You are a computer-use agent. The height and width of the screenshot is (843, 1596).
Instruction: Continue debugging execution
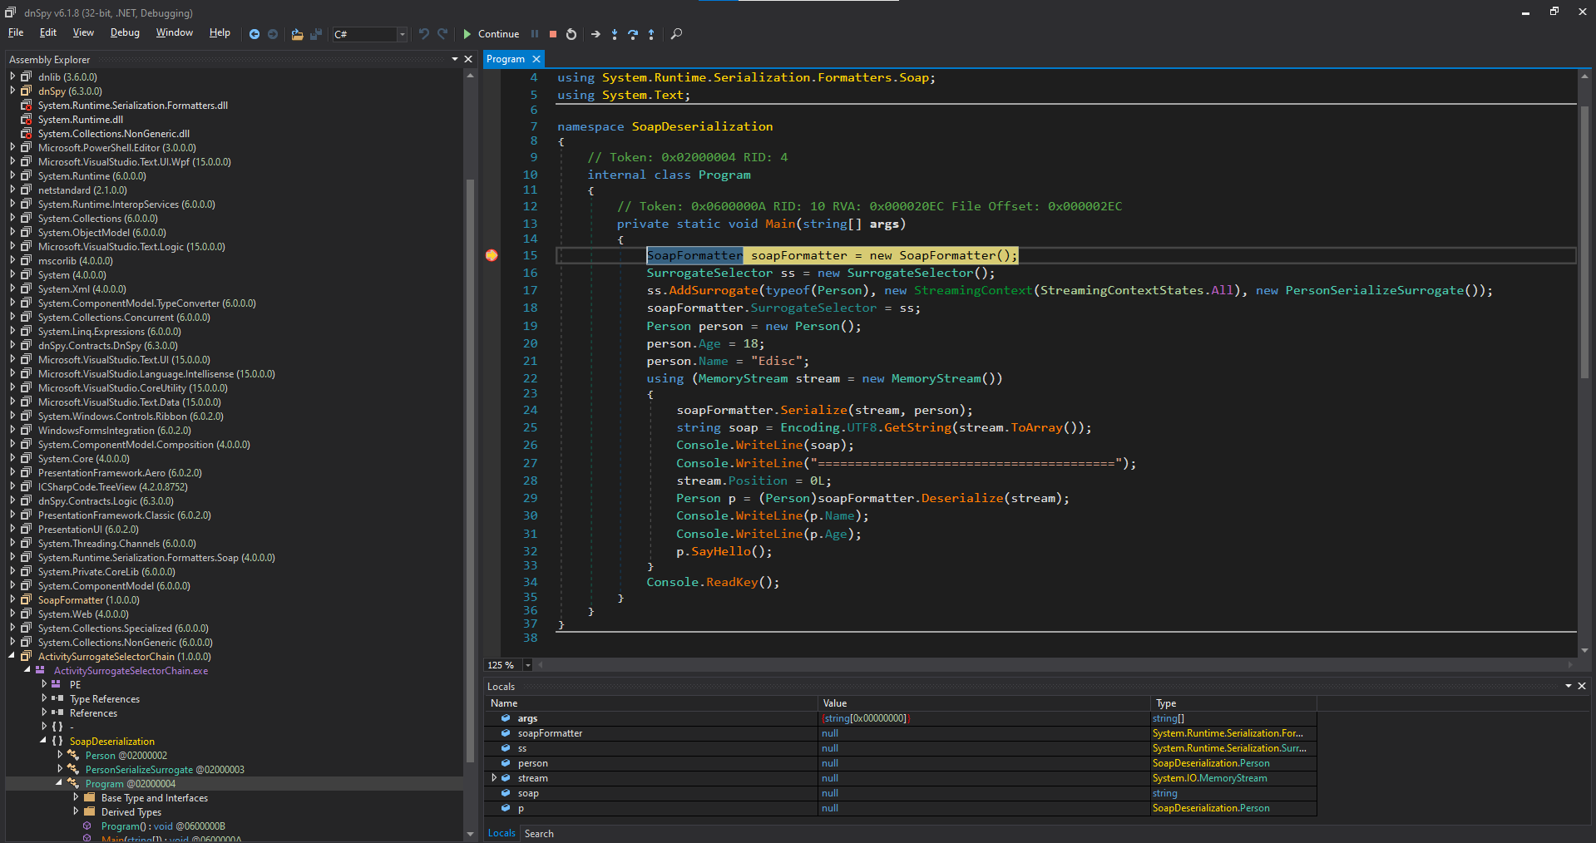coord(491,34)
